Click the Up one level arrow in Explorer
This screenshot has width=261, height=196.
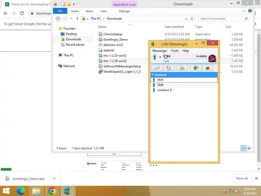77,19
